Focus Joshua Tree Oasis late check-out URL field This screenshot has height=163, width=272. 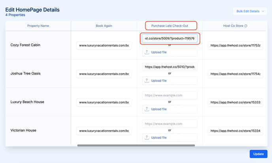(170, 67)
